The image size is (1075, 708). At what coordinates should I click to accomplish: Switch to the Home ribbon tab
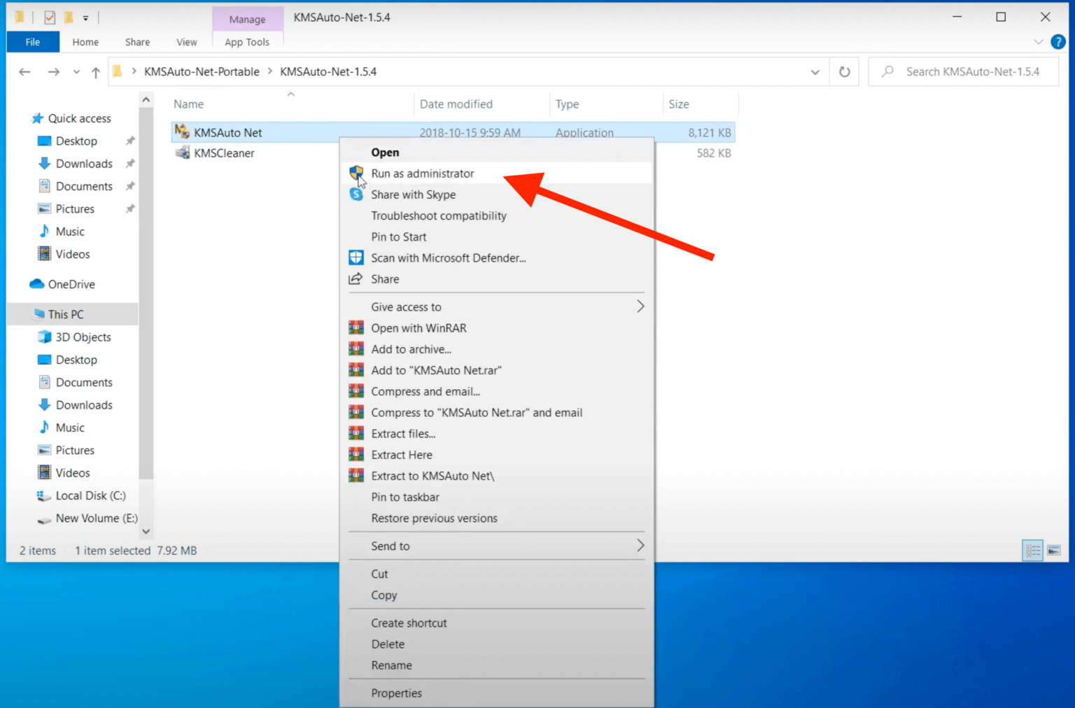point(85,42)
